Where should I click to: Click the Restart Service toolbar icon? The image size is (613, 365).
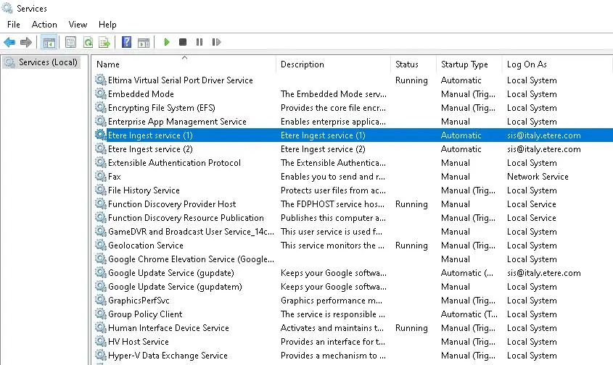(x=215, y=43)
